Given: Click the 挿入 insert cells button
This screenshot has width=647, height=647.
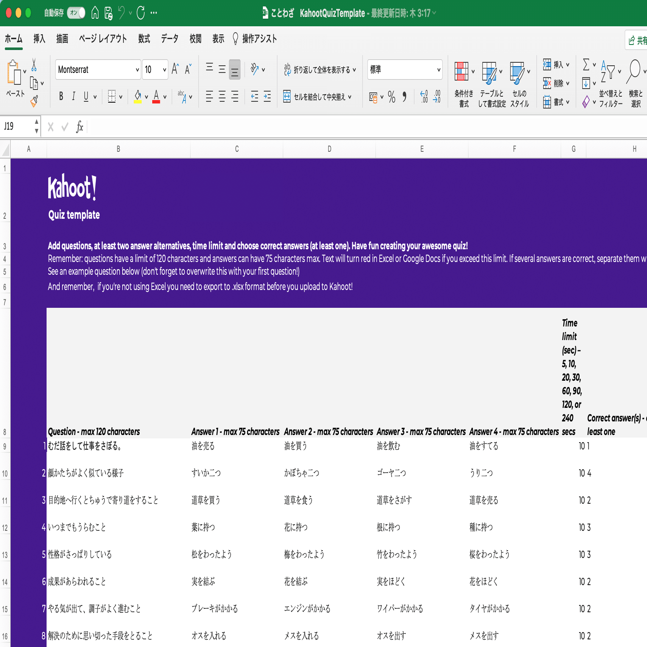Looking at the screenshot, I should coord(556,65).
